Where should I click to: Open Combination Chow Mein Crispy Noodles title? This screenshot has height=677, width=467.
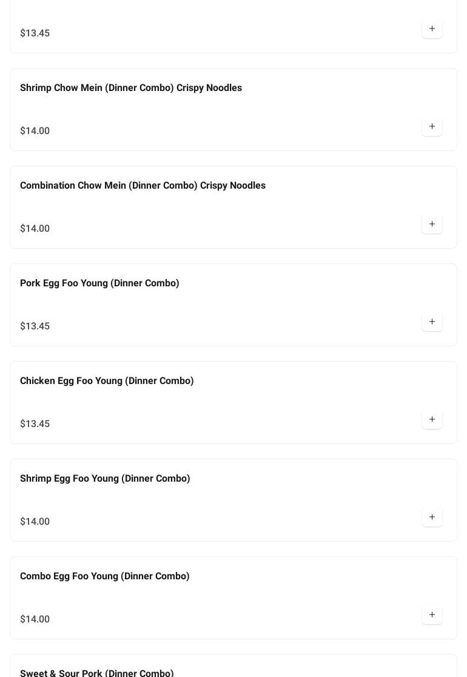click(143, 186)
